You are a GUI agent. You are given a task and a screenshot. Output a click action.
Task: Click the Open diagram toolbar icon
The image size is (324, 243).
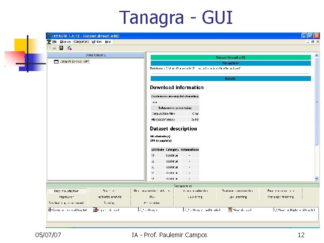(55, 48)
